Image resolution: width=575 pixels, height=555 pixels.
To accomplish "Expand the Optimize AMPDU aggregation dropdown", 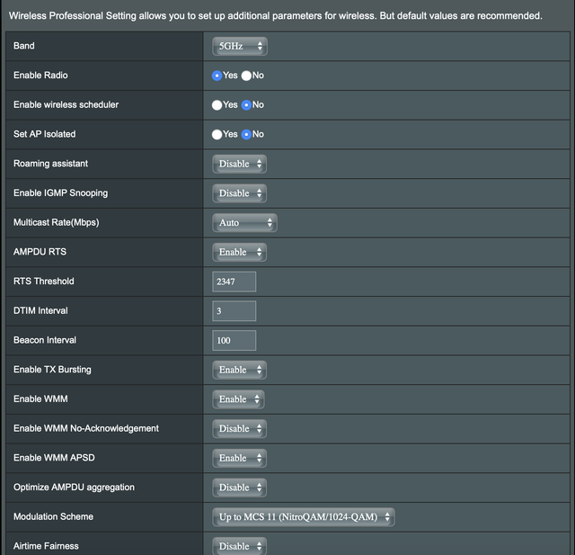I will (x=240, y=488).
